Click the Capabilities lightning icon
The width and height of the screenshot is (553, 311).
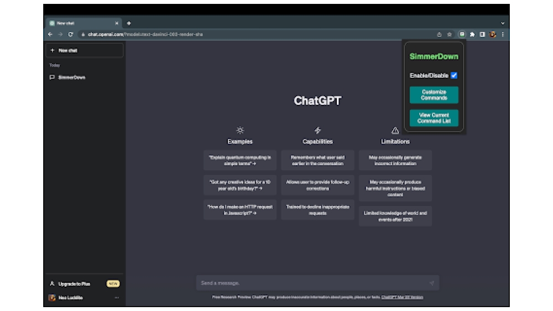tap(317, 130)
